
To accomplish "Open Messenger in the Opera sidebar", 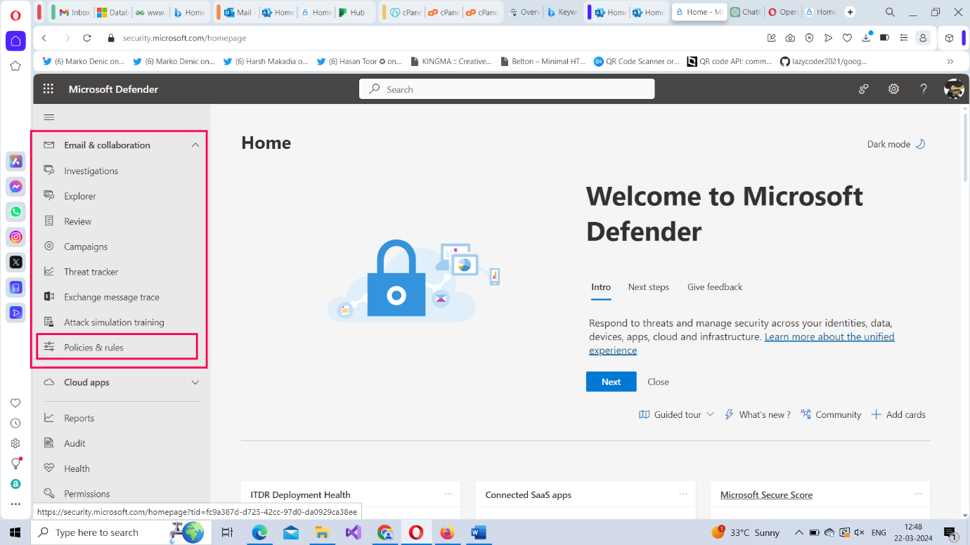I will point(15,187).
